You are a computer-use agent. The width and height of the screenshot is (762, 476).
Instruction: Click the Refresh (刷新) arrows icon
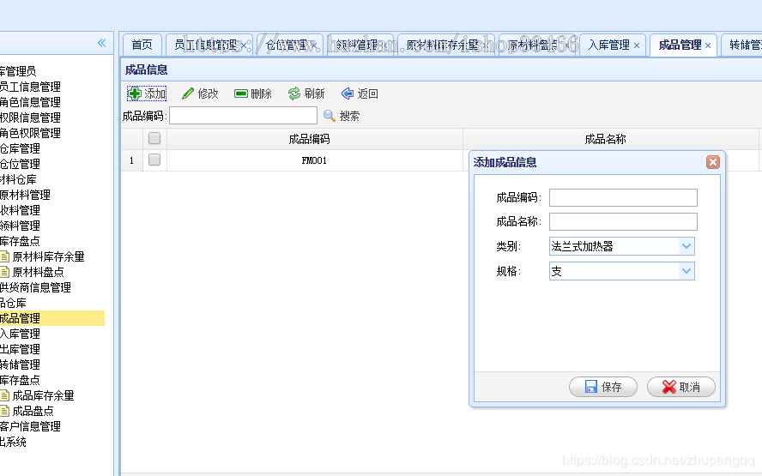point(294,93)
